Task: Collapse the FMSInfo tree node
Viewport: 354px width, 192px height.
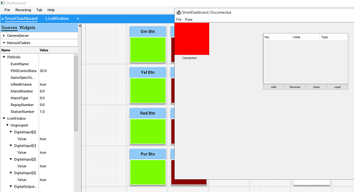Action: pos(4,57)
